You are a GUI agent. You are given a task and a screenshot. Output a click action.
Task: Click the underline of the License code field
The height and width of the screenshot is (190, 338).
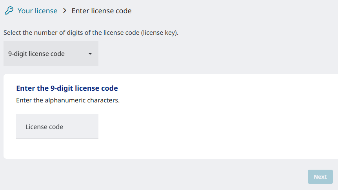pyautogui.click(x=57, y=138)
